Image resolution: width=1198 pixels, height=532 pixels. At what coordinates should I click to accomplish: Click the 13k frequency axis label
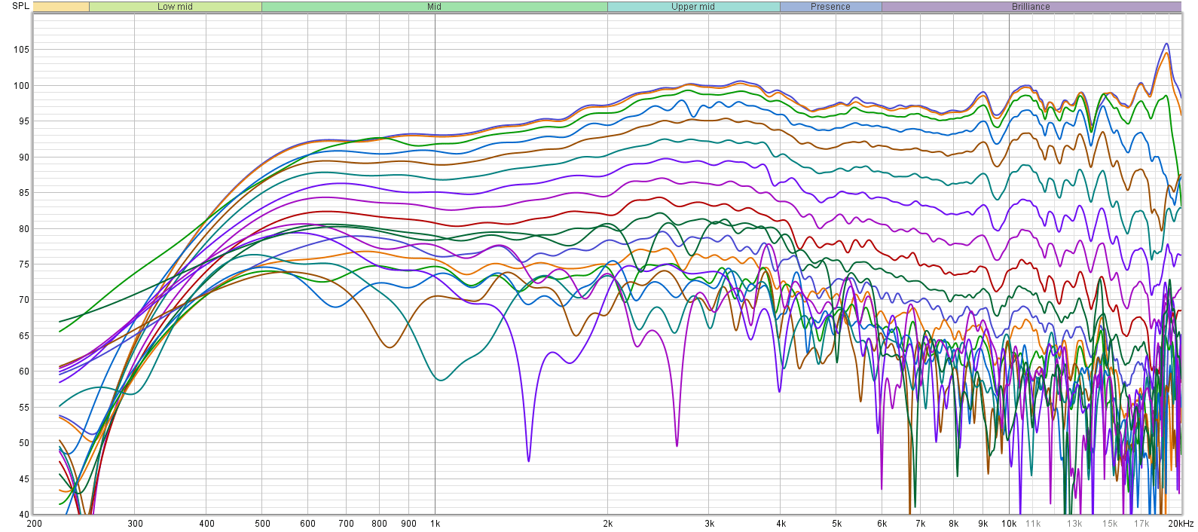[1074, 524]
